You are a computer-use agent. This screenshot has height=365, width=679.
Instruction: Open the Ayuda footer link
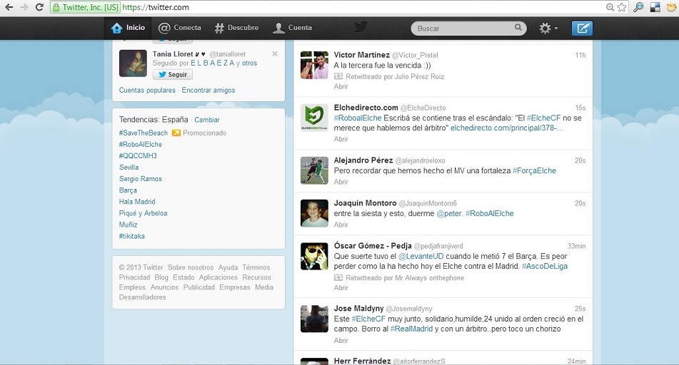click(x=228, y=268)
